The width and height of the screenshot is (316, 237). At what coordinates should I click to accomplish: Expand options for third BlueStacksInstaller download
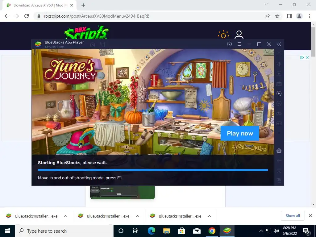pos(210,216)
